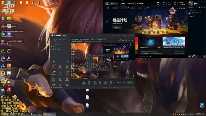The height and width of the screenshot is (116, 206).
Task: Click the first orange tool icon in tools panel
Action: (x=53, y=66)
